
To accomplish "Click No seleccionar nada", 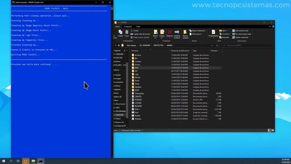I will [x=241, y=34].
